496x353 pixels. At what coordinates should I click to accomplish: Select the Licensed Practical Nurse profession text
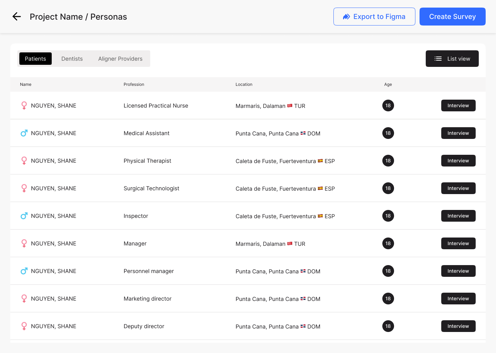point(156,105)
